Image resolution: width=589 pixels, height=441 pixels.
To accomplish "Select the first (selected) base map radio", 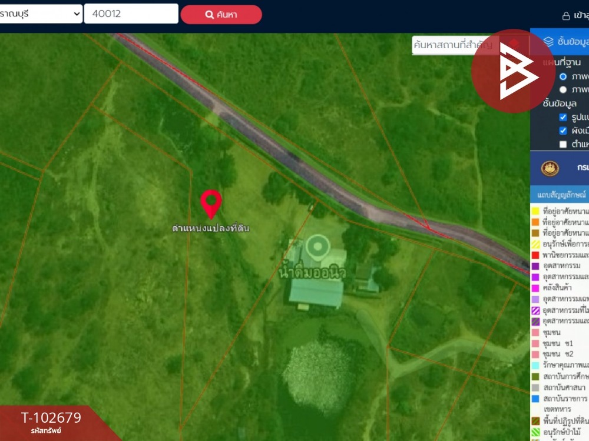I will pyautogui.click(x=562, y=76).
